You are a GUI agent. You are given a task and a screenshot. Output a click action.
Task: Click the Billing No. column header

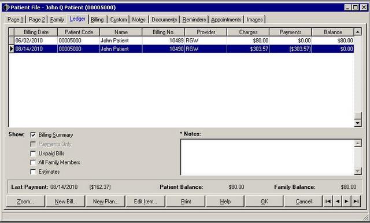[163, 32]
